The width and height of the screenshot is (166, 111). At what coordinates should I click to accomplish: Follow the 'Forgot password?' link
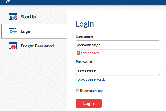coord(91,79)
